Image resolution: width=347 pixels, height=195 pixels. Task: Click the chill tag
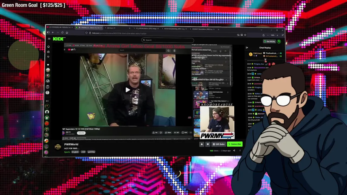[x=83, y=152]
